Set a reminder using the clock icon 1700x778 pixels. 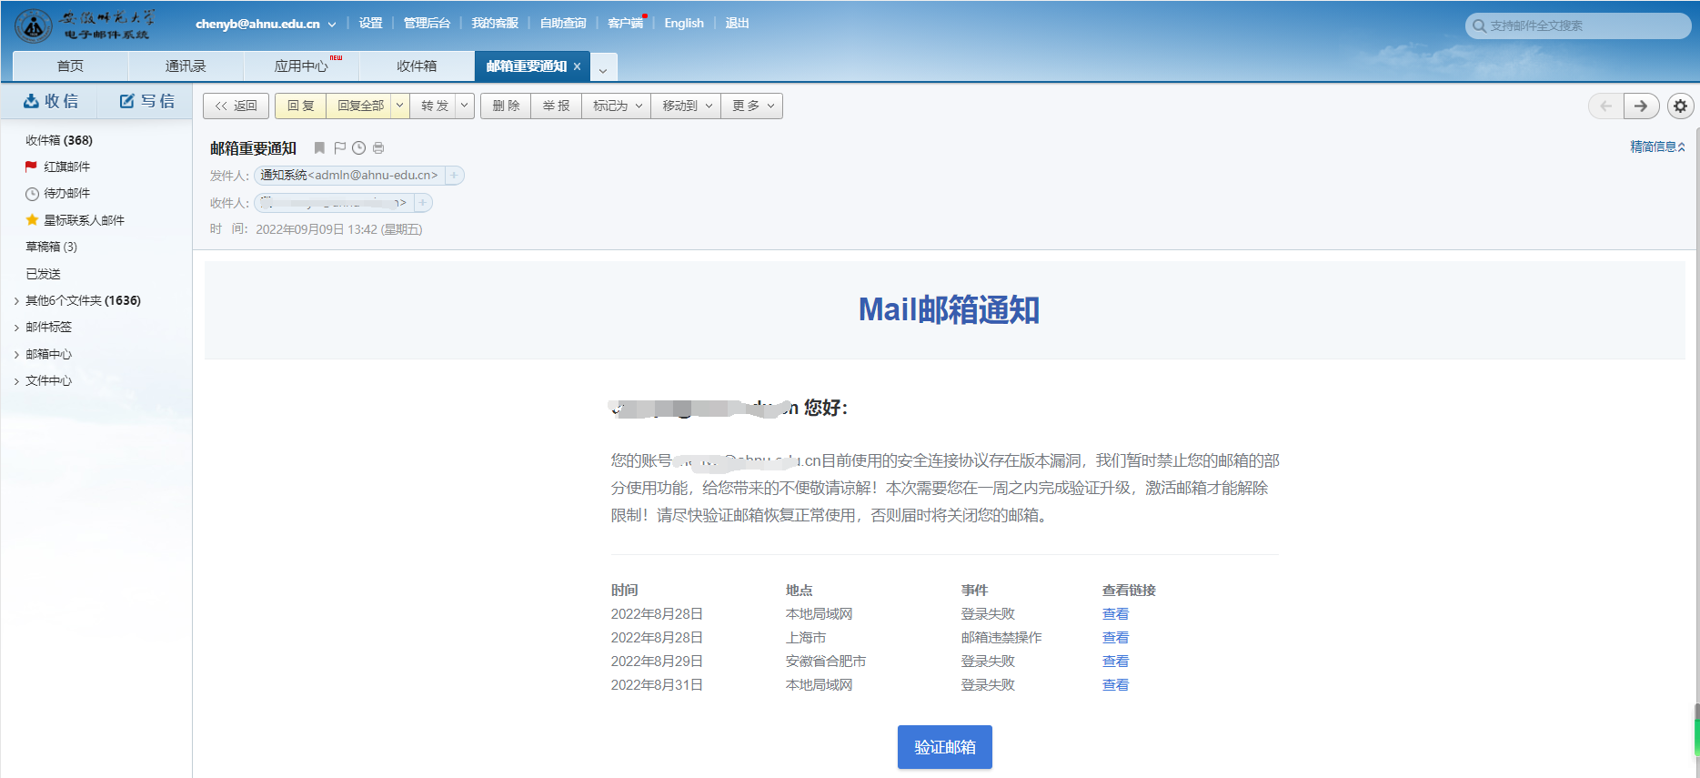[359, 148]
